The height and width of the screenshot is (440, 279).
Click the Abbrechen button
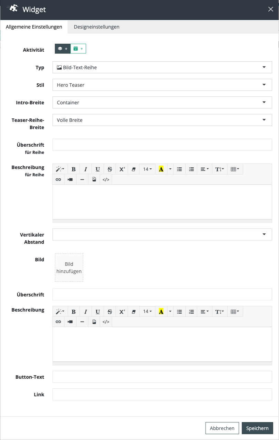(222, 428)
